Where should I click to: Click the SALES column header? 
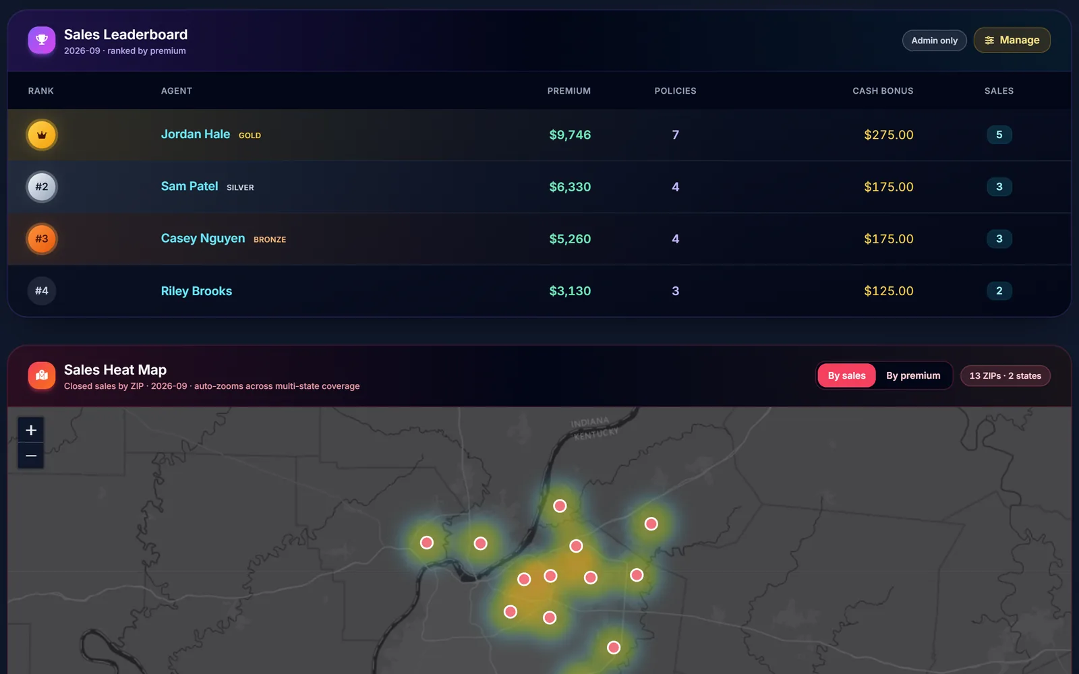pos(999,91)
